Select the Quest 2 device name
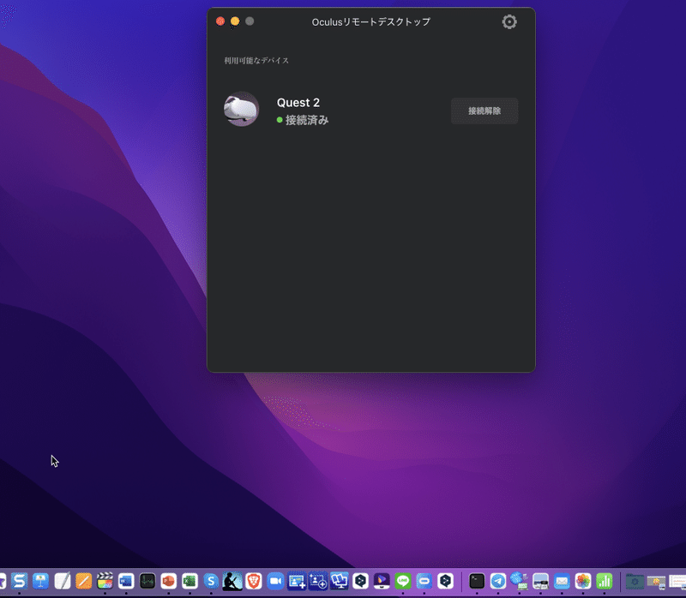 click(x=298, y=102)
